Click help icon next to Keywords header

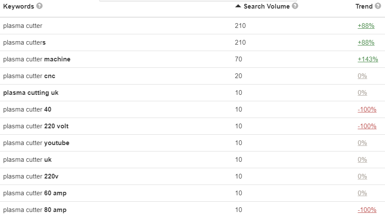39,6
